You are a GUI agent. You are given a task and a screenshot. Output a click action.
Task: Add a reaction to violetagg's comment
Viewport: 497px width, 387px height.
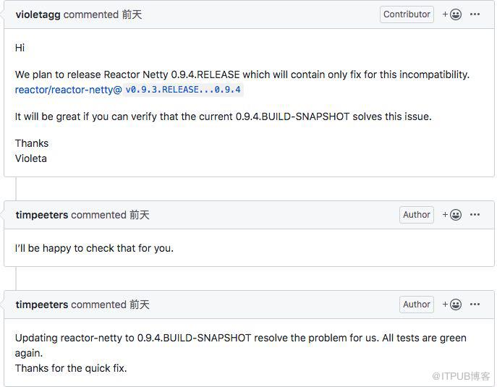pyautogui.click(x=452, y=14)
